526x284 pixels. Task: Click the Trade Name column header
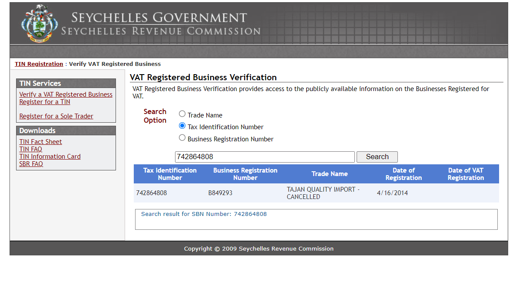pyautogui.click(x=329, y=173)
